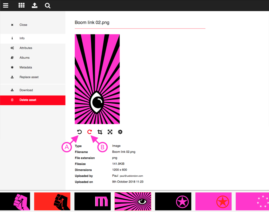
Task: Select red star circle on pink thumbnail
Action: tap(213, 201)
